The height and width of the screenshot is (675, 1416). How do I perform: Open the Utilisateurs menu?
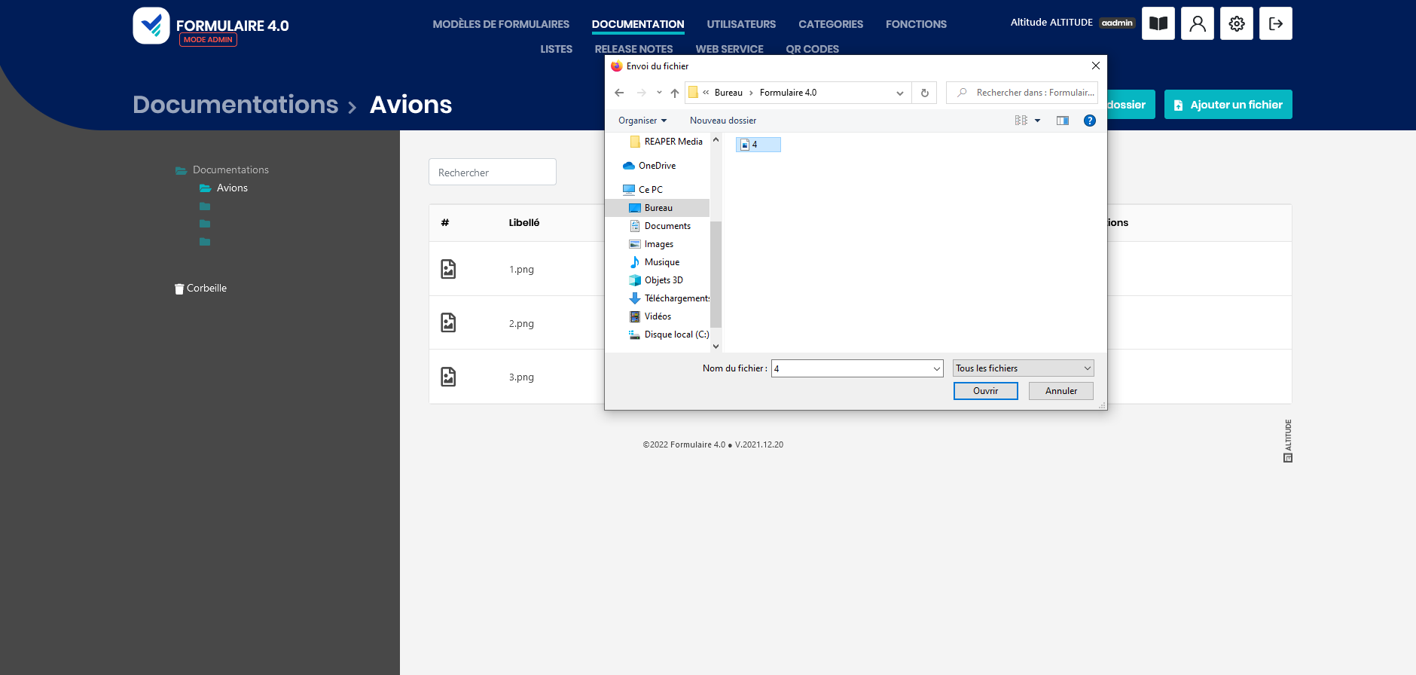pos(740,24)
